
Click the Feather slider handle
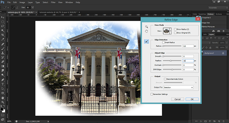click(171, 61)
